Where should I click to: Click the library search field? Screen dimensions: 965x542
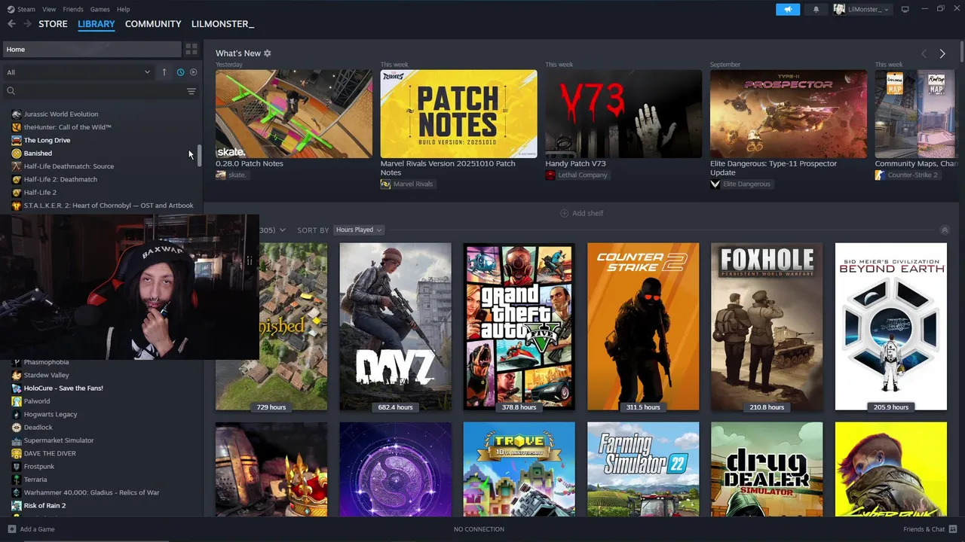[94, 91]
